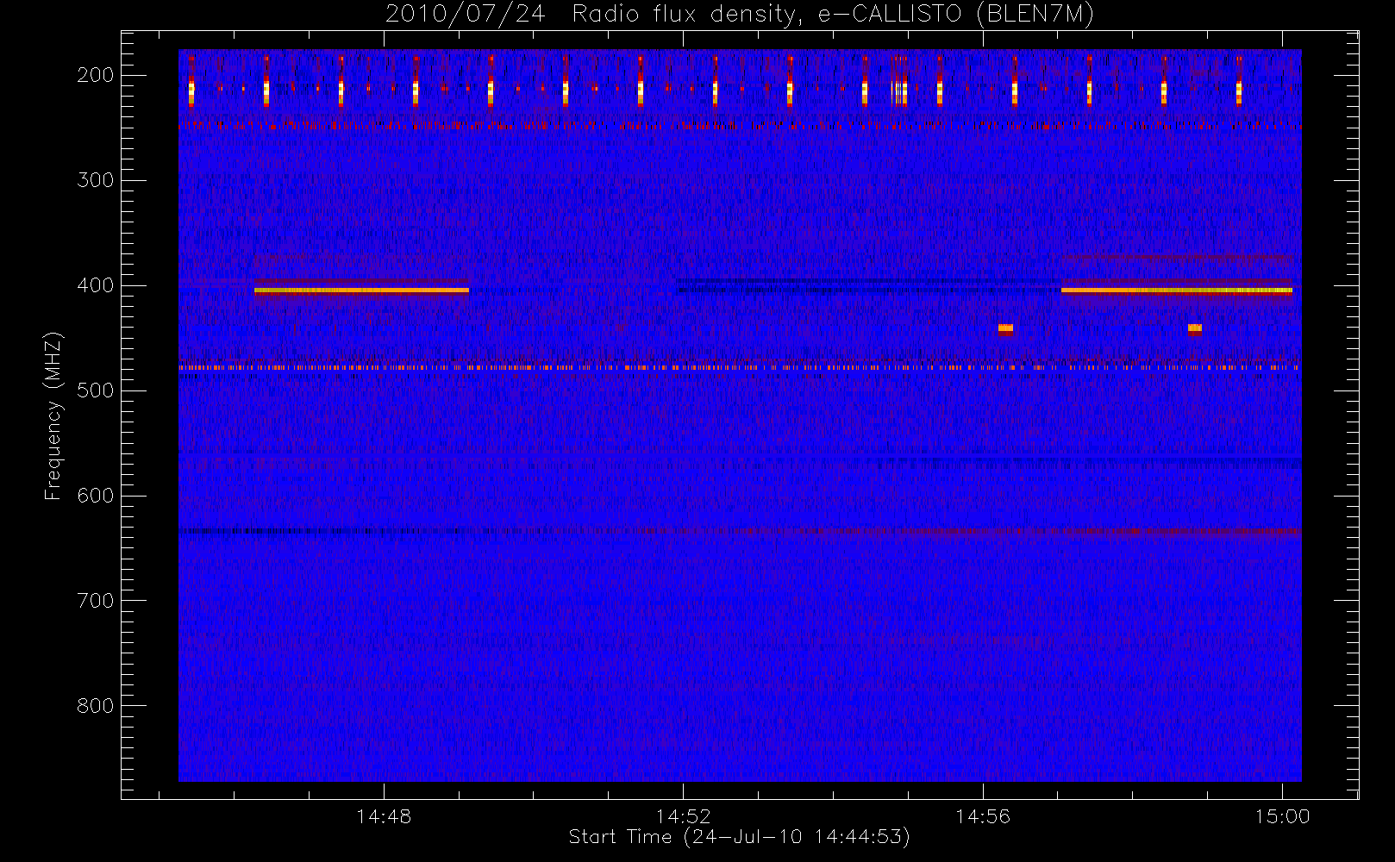This screenshot has height=862, width=1395.
Task: Click the small orange burst near 14:56 at 440 MHz
Action: [1005, 328]
